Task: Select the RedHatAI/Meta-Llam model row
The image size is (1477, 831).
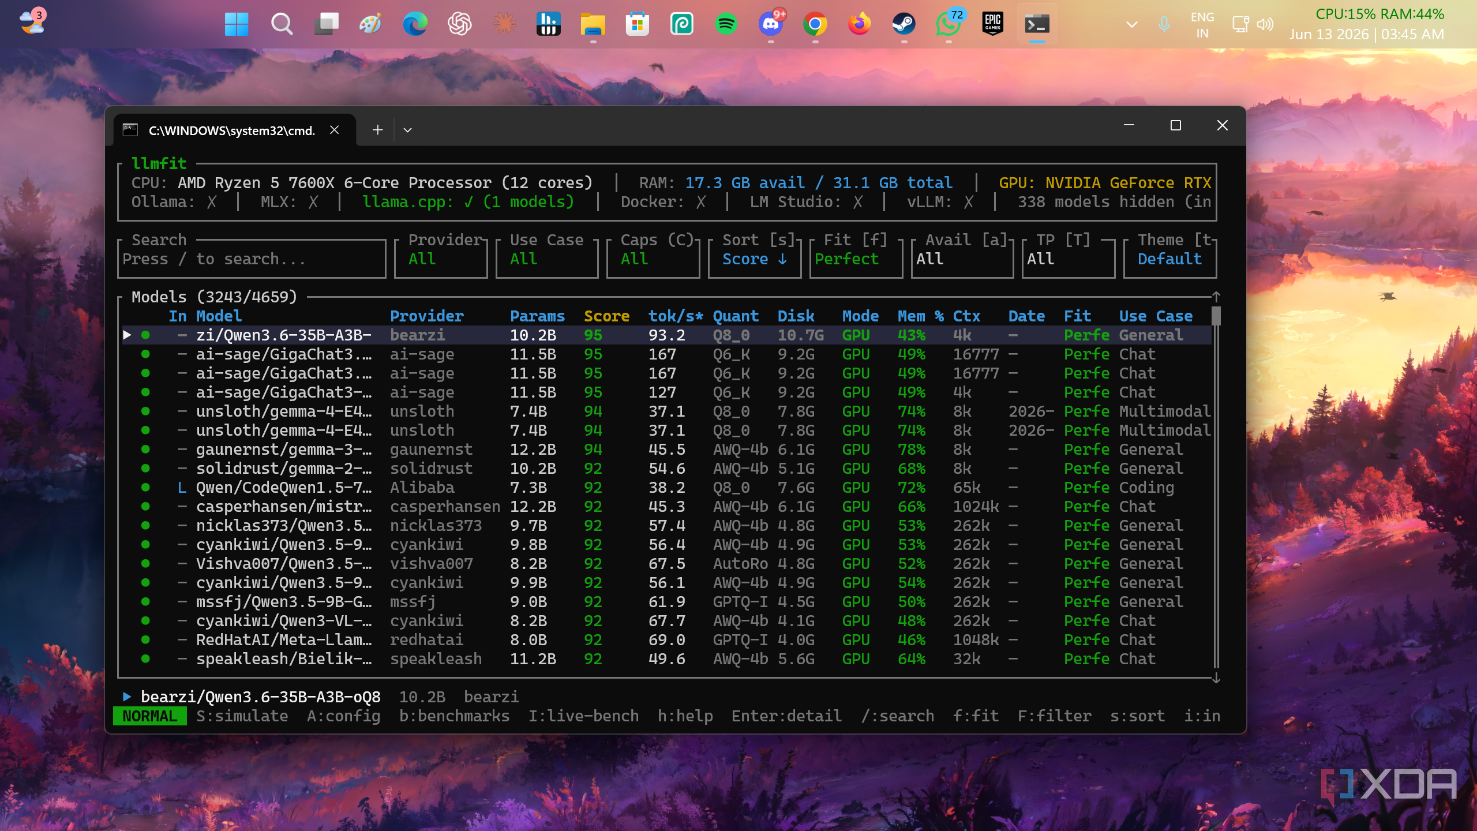Action: [667, 640]
